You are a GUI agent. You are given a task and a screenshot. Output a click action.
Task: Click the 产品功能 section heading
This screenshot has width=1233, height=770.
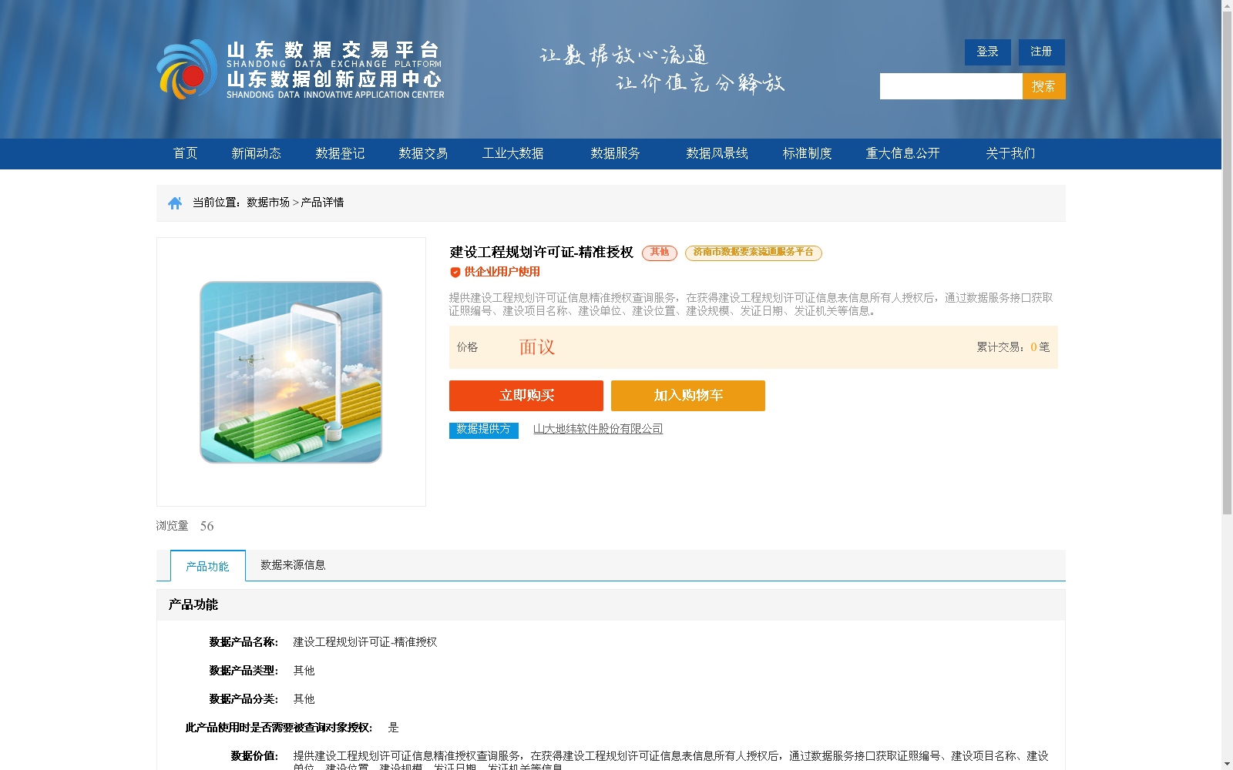[193, 605]
